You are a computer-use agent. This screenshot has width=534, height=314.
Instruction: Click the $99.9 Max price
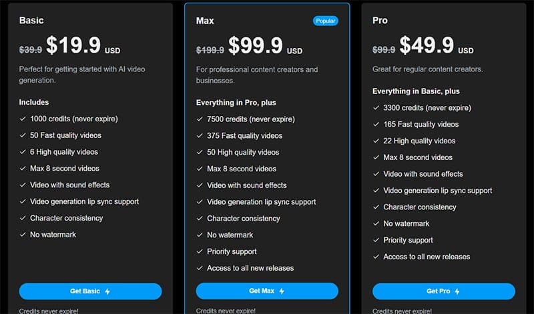256,45
